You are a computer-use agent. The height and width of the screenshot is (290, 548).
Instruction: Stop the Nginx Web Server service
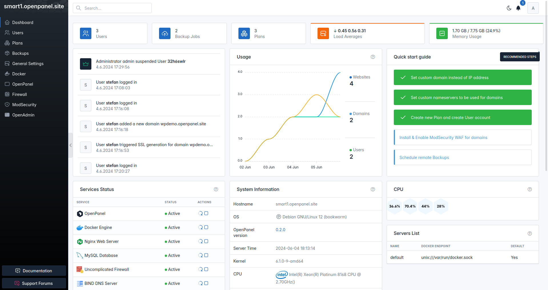point(206,241)
